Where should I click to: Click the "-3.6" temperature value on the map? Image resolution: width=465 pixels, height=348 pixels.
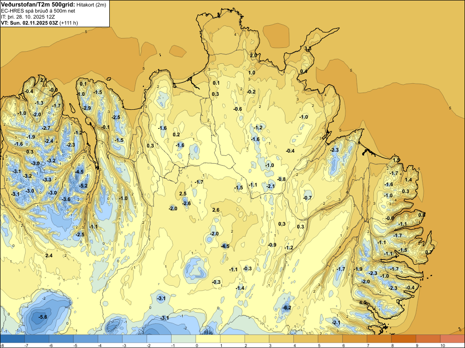[x=66, y=199]
